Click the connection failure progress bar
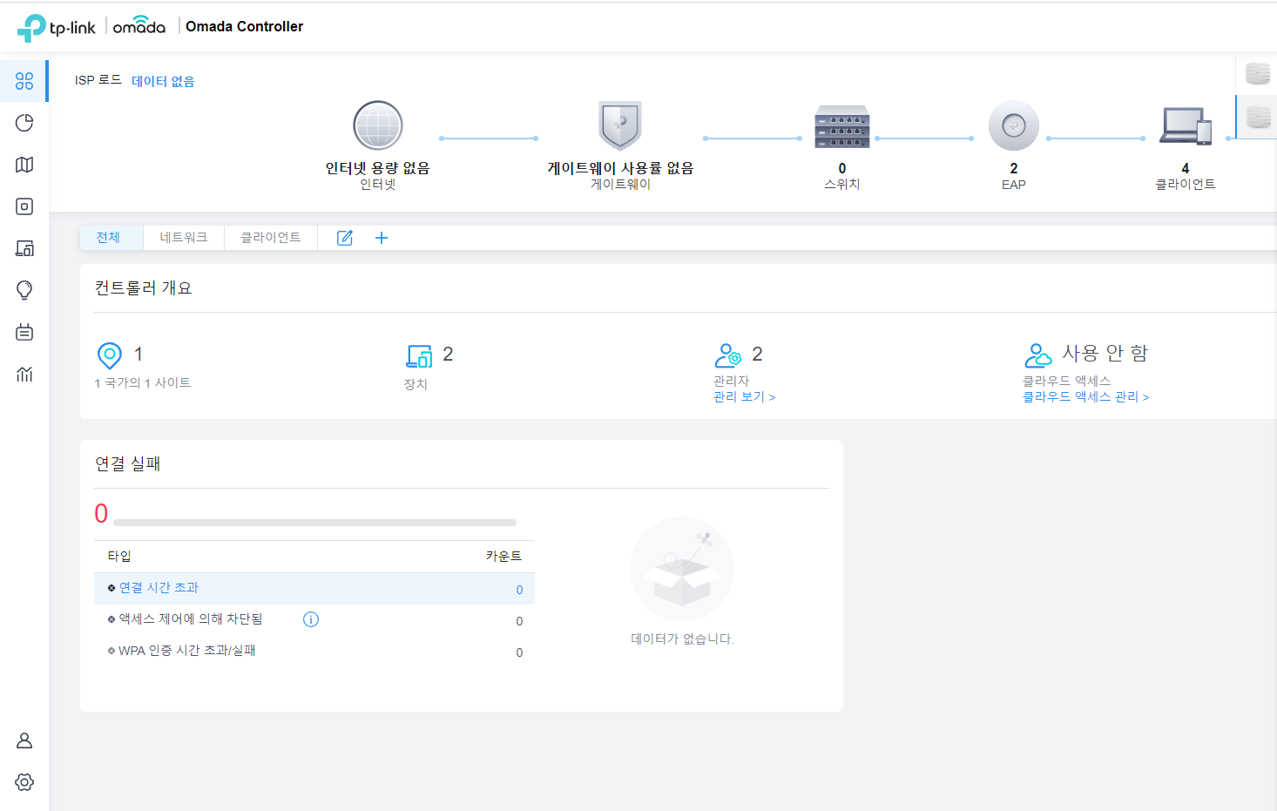Viewport: 1277px width, 811px height. click(314, 523)
